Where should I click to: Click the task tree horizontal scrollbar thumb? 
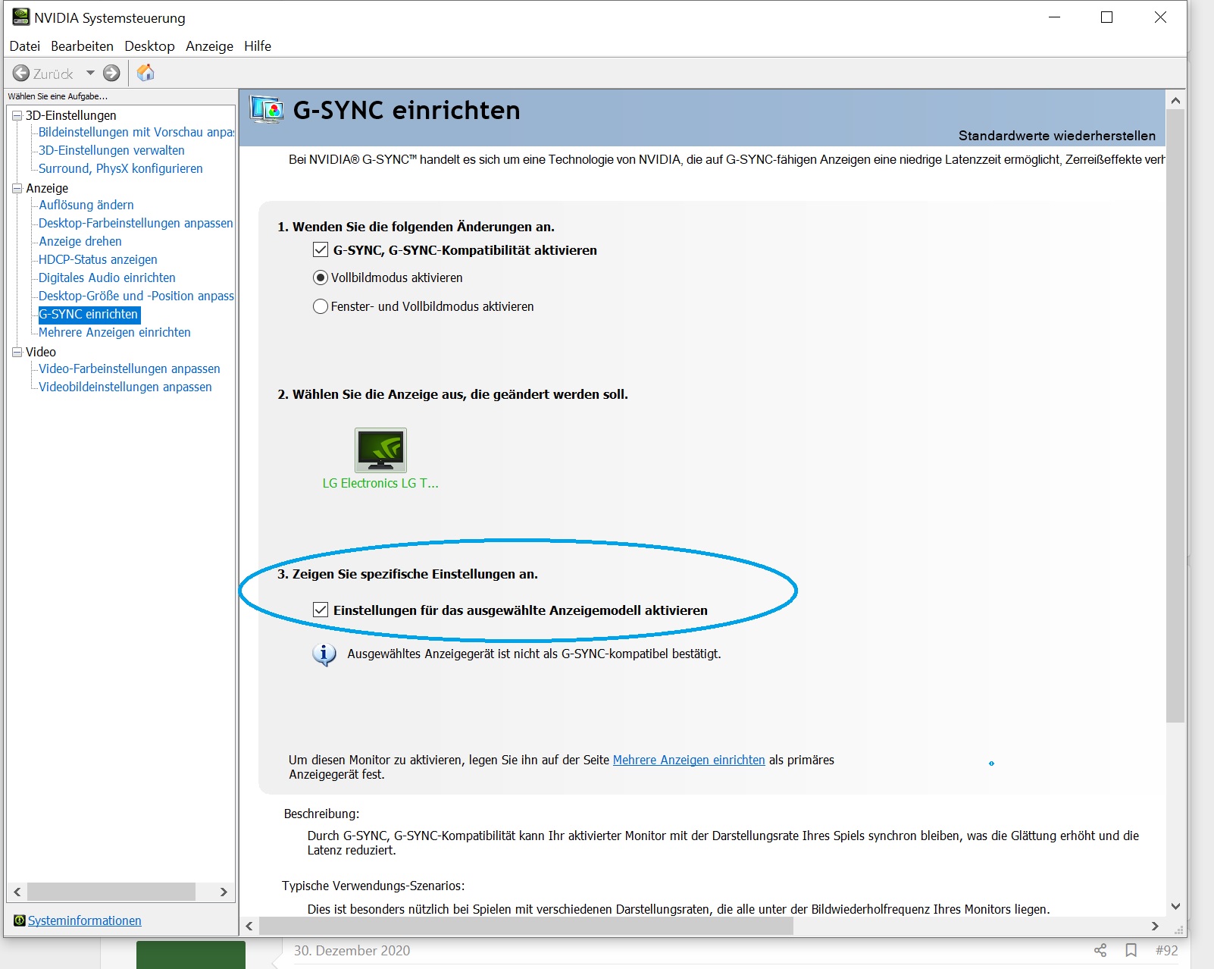click(x=111, y=892)
